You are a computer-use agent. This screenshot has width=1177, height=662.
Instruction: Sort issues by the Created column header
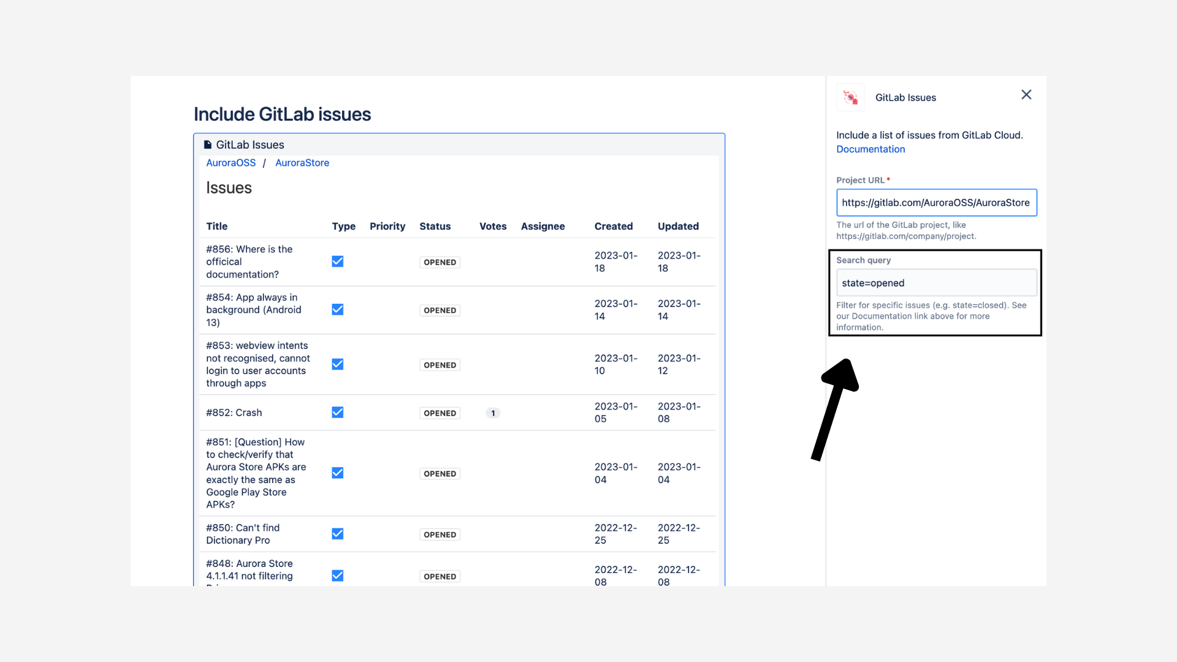(614, 226)
